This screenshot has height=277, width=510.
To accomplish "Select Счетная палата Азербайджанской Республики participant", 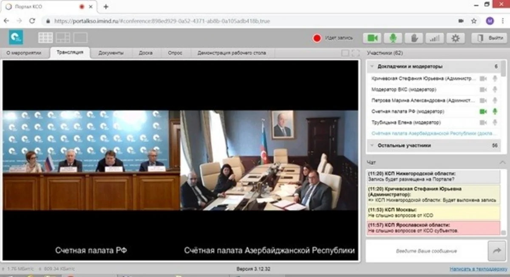I will 433,134.
